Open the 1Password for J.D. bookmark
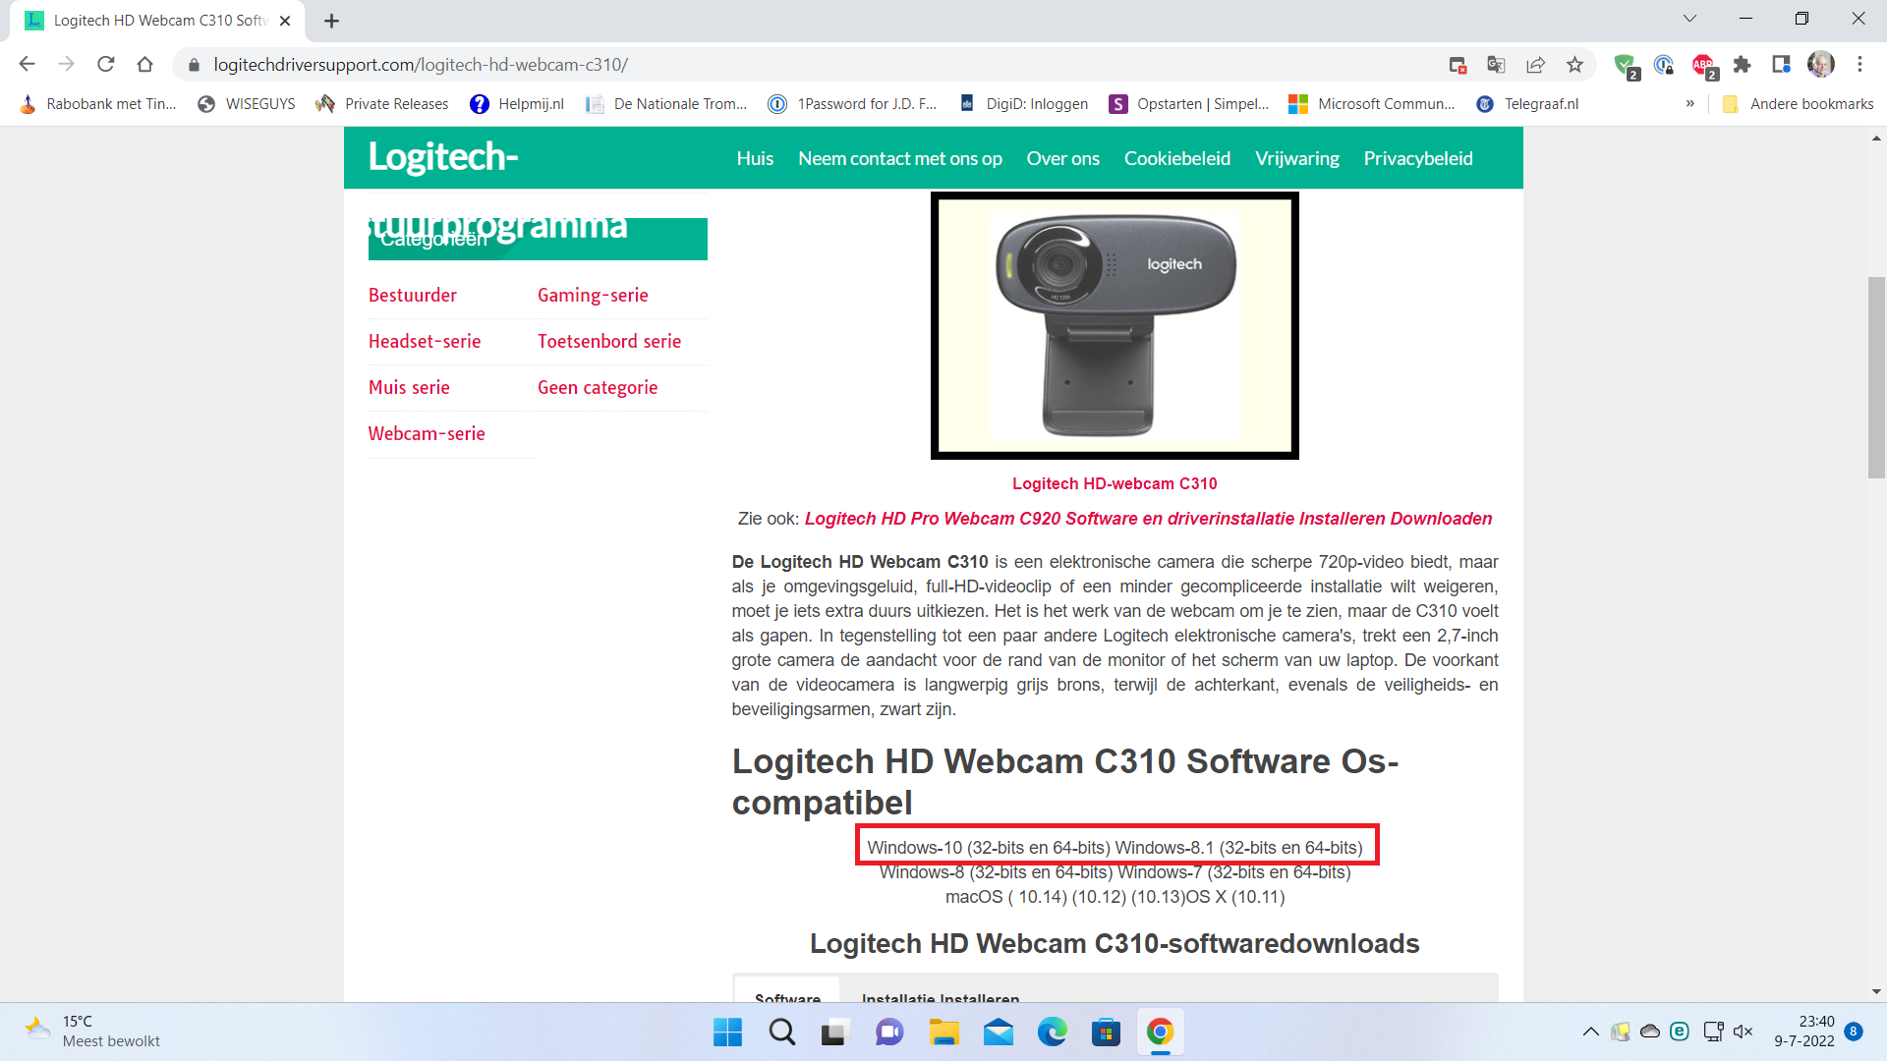Screen dimensions: 1887x1061 point(853,104)
